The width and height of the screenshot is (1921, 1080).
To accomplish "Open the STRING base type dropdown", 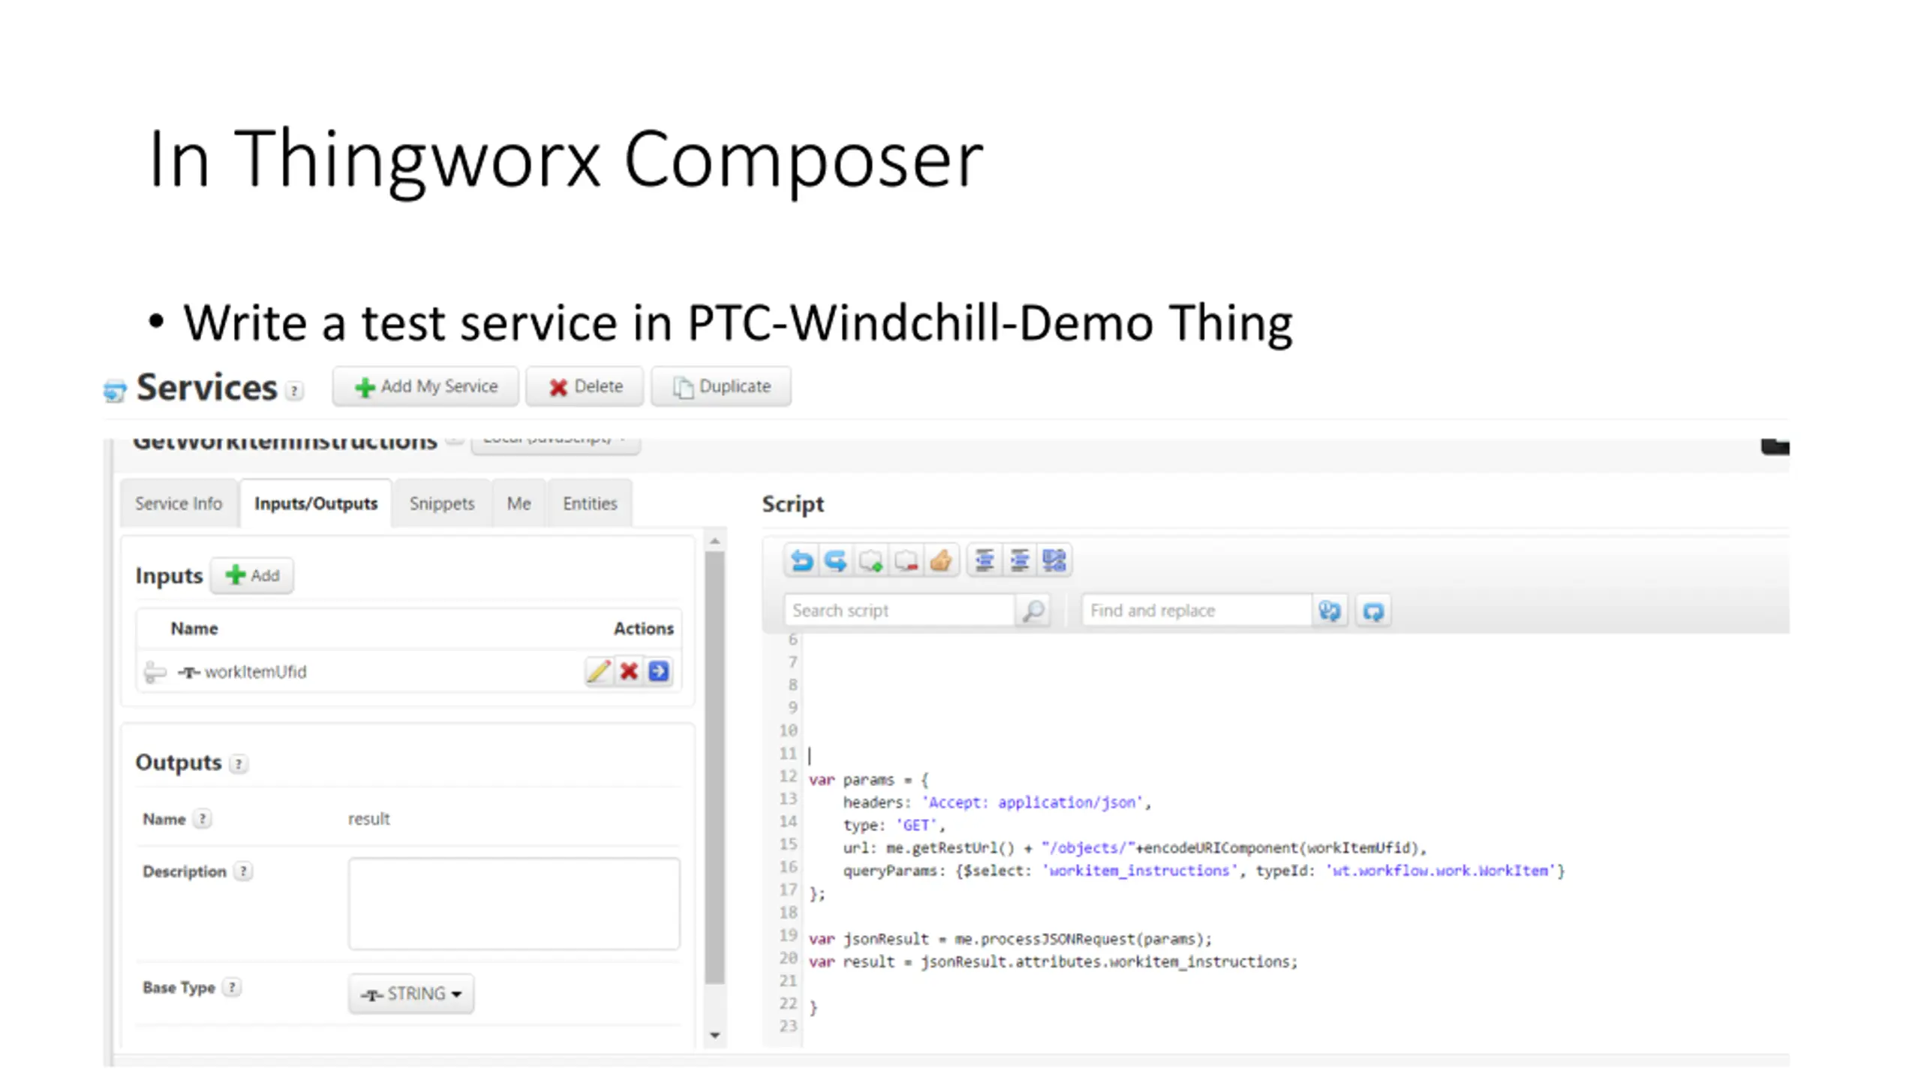I will point(411,994).
